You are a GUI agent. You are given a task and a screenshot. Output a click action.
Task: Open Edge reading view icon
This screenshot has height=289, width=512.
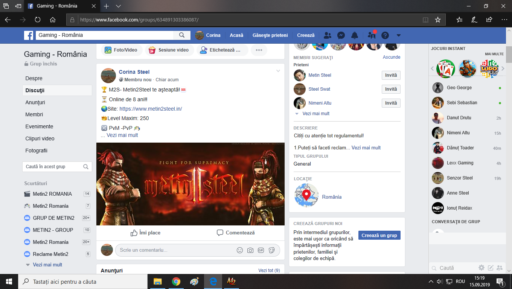click(x=426, y=20)
